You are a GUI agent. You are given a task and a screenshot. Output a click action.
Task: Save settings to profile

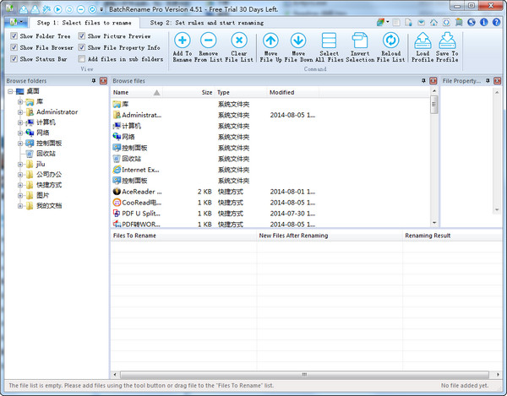pos(447,41)
